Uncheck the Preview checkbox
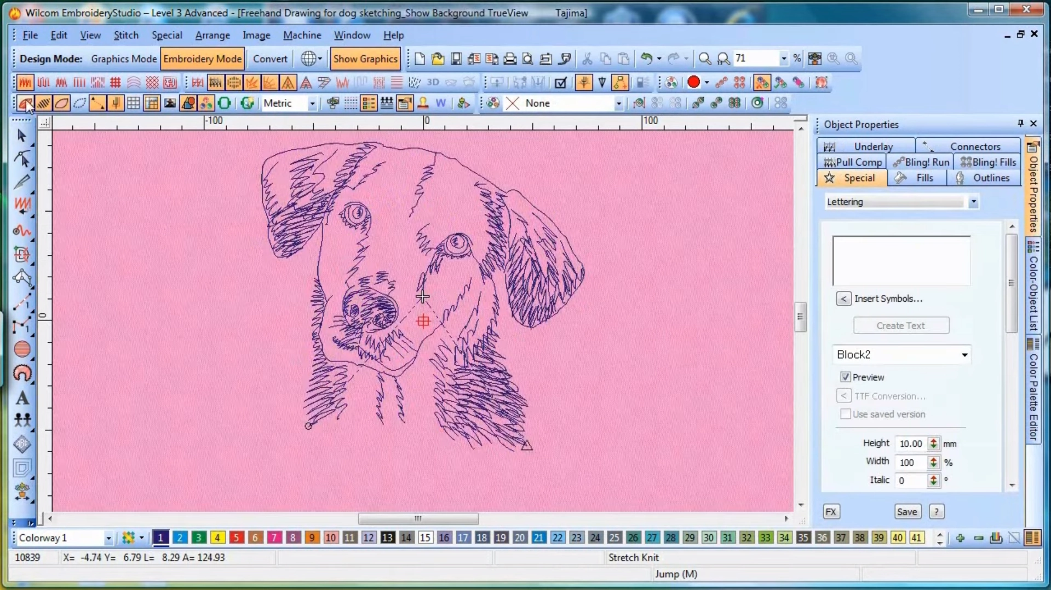 pos(845,377)
